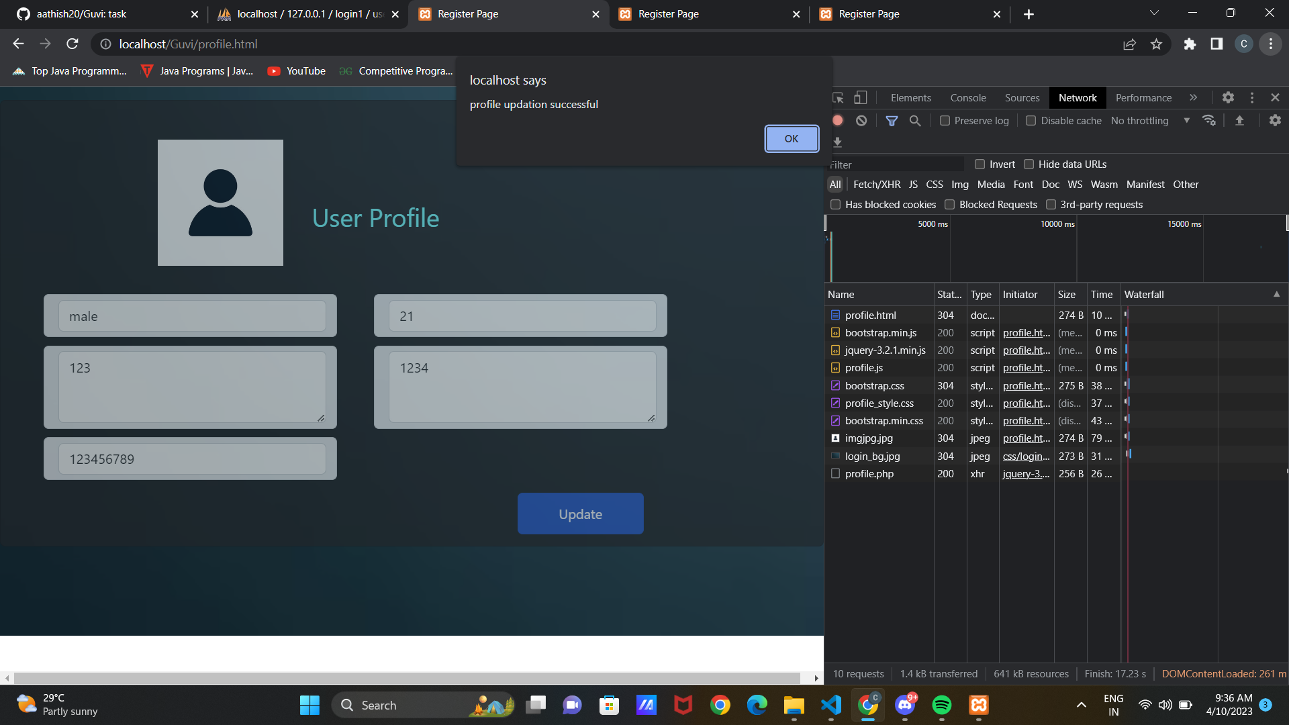Image resolution: width=1289 pixels, height=725 pixels.
Task: Click OK to dismiss the localhost alert
Action: pyautogui.click(x=791, y=138)
